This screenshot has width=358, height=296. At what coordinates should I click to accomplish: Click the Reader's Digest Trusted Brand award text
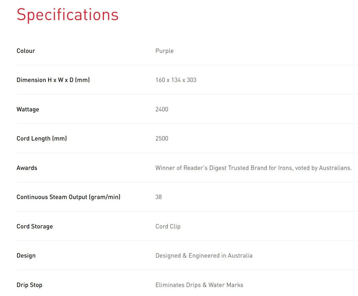[254, 168]
